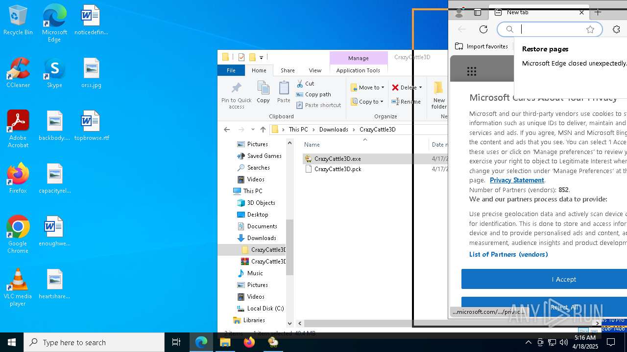Open Edge tab actions menu icon
Image resolution: width=627 pixels, height=352 pixels.
478,12
